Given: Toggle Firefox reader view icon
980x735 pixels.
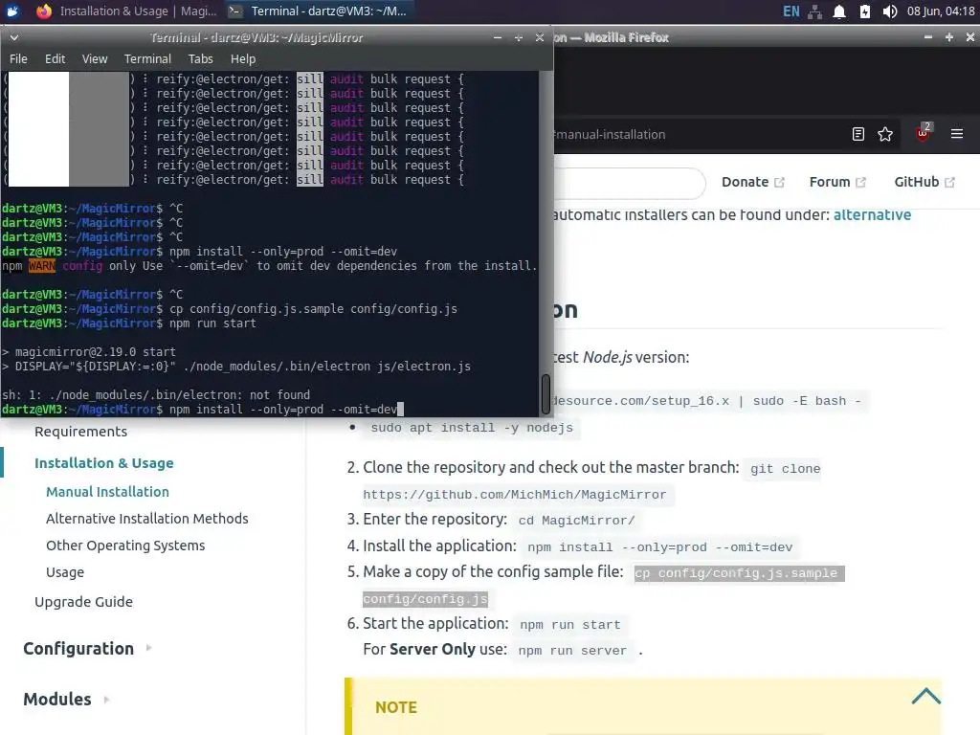Looking at the screenshot, I should 858,134.
